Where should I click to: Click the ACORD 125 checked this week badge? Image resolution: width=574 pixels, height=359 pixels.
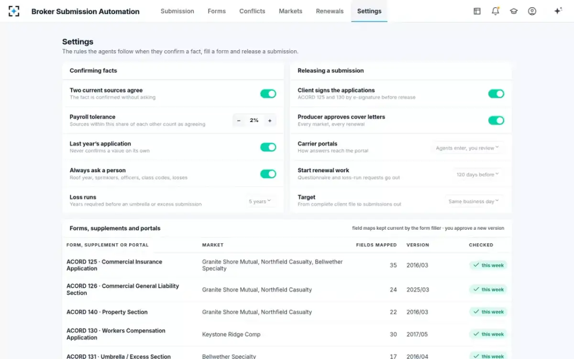coord(488,265)
